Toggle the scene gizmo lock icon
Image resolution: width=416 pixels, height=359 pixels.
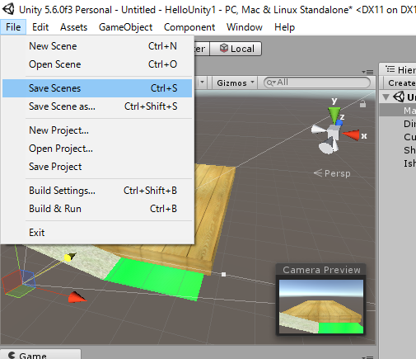362,104
